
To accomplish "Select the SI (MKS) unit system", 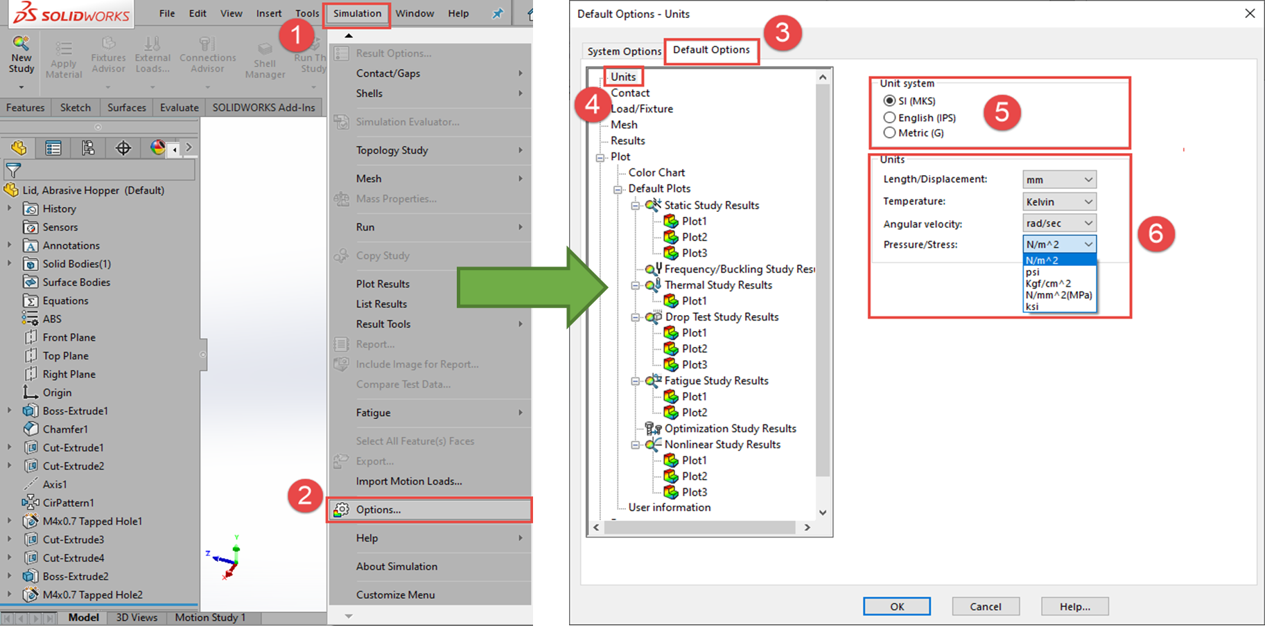I will [889, 101].
